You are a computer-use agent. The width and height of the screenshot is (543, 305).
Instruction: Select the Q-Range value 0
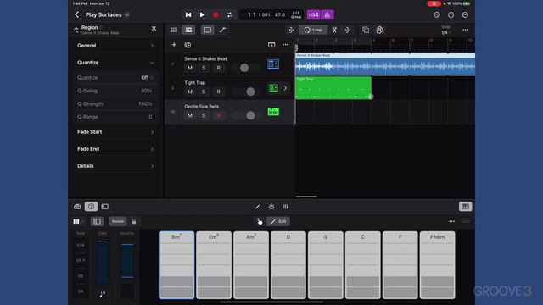click(150, 117)
